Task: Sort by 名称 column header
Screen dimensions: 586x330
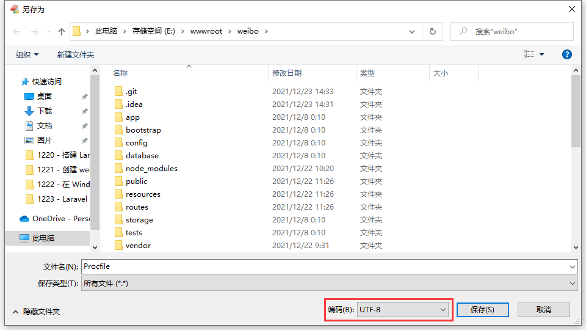Action: click(120, 73)
